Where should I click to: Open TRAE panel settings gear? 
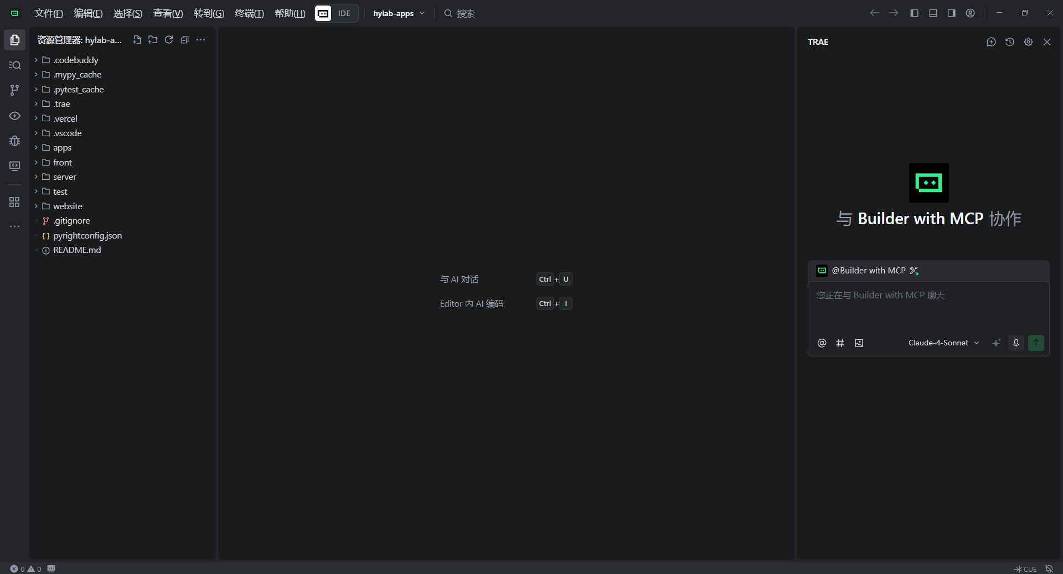1028,42
